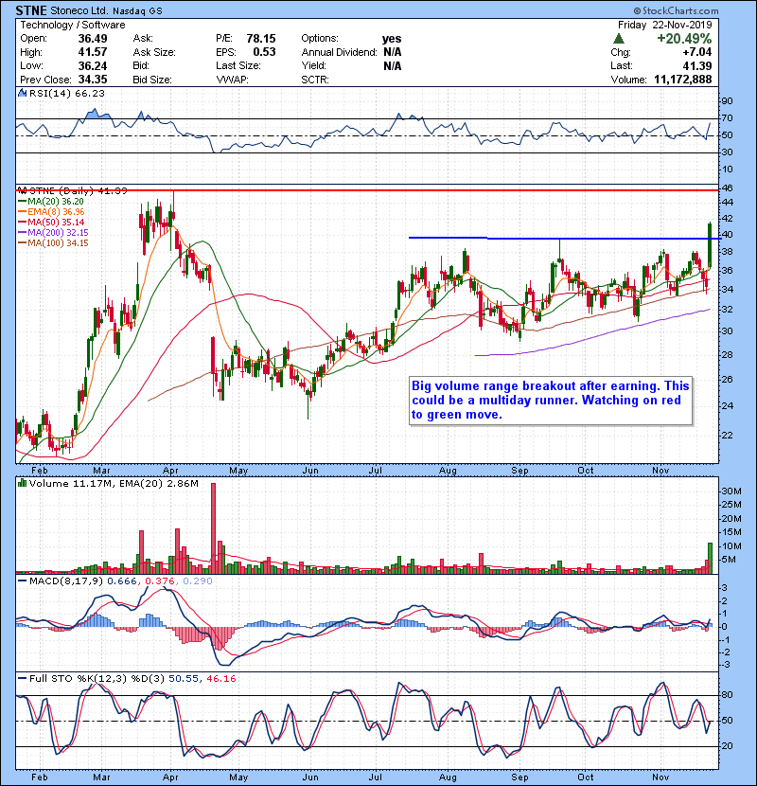This screenshot has height=786, width=757.
Task: Click the Nasdaq GS exchange label
Action: 137,10
